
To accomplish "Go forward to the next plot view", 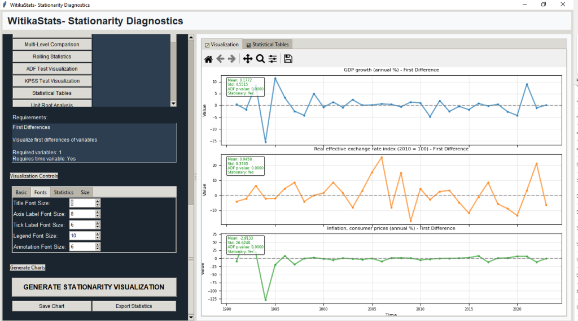I will pos(232,59).
